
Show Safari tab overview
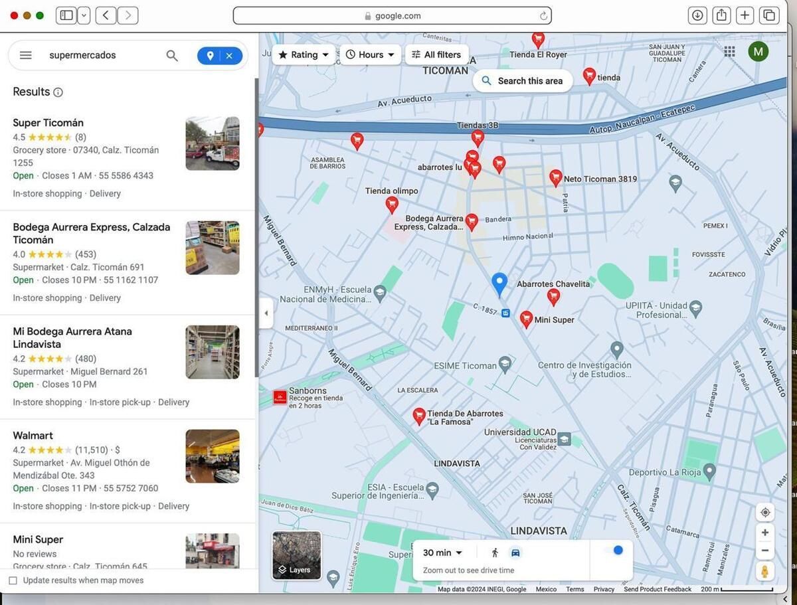tap(769, 15)
